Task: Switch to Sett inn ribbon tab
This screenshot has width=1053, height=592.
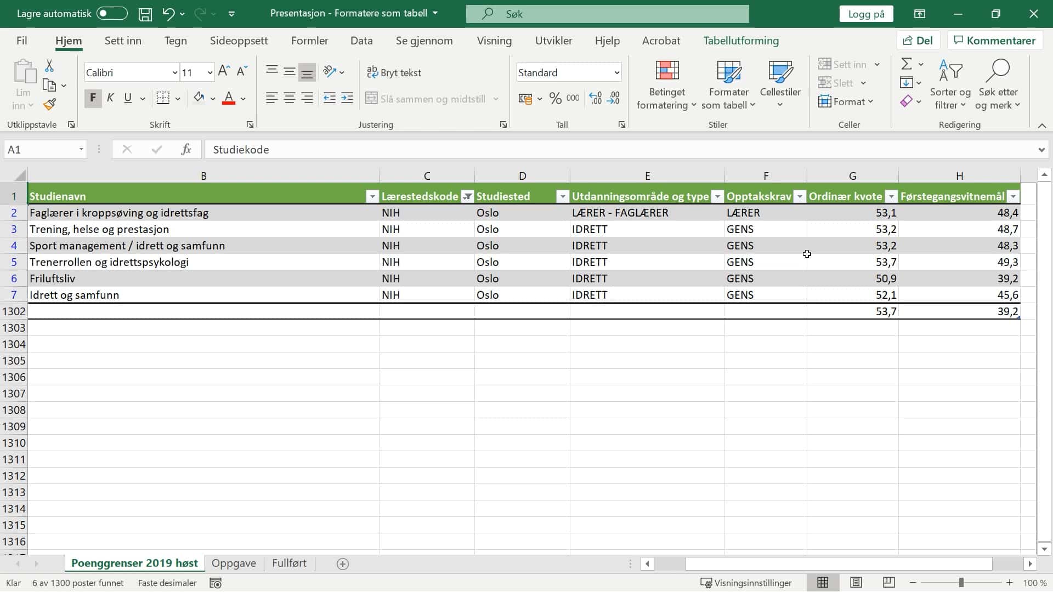Action: [x=123, y=41]
